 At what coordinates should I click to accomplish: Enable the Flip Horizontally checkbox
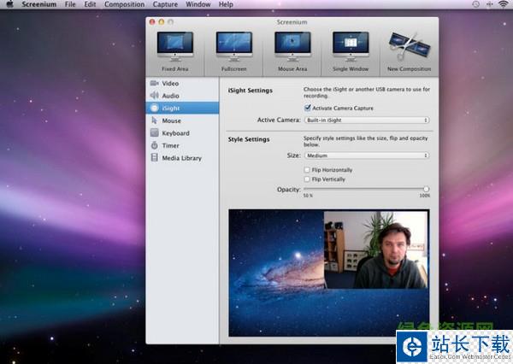coord(308,170)
